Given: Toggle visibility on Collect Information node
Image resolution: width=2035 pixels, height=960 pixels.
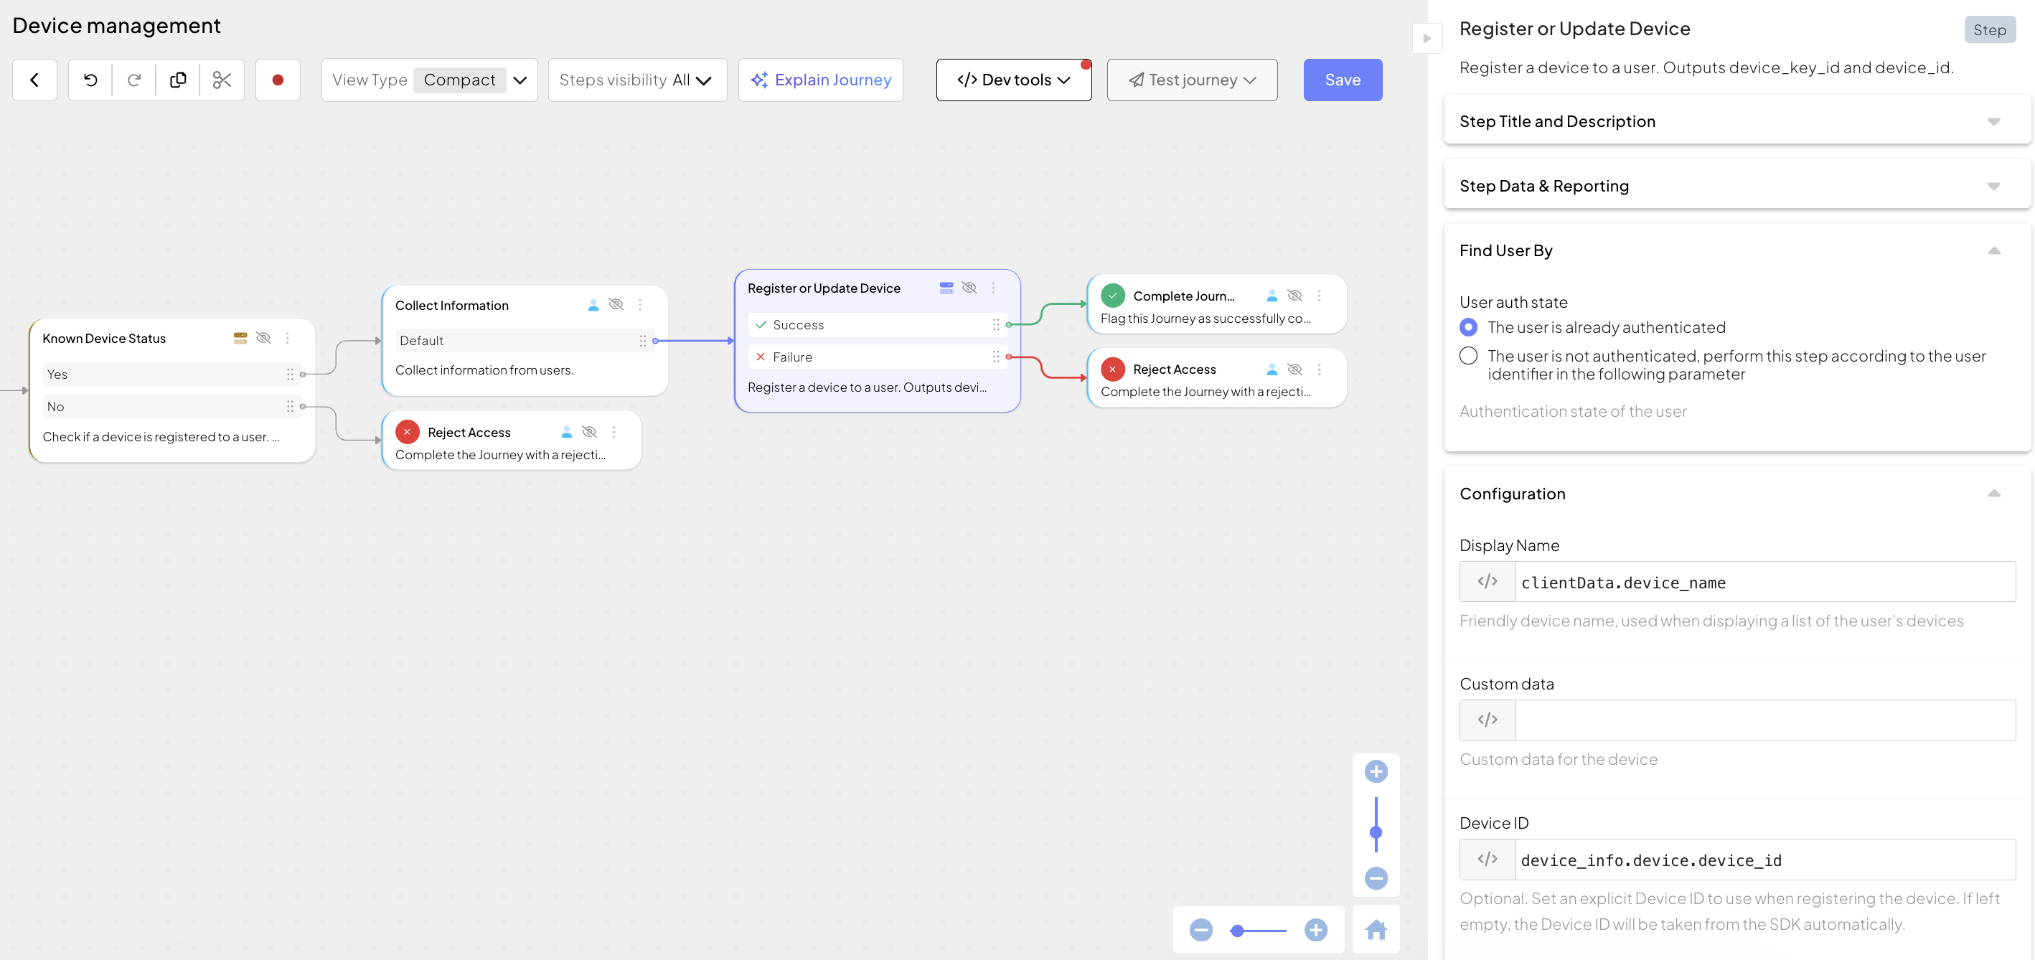Looking at the screenshot, I should (616, 305).
